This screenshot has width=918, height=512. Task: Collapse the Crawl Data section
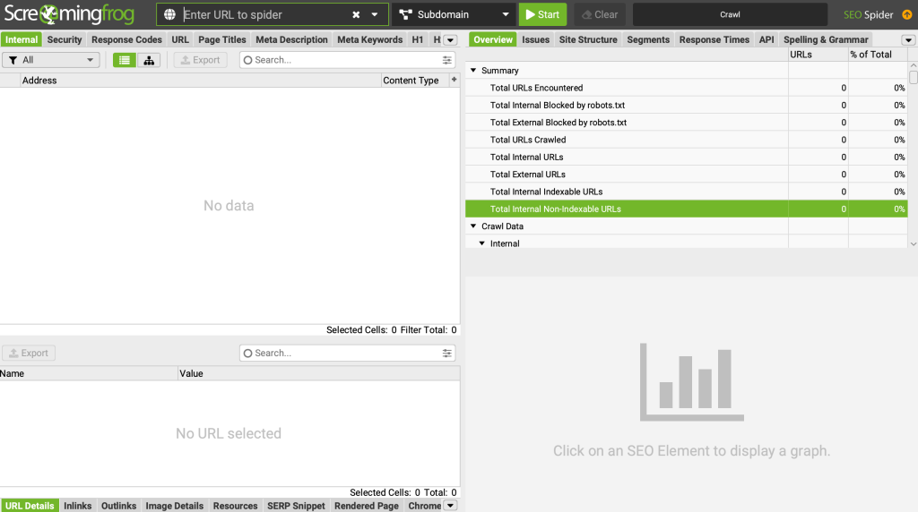[x=473, y=226]
